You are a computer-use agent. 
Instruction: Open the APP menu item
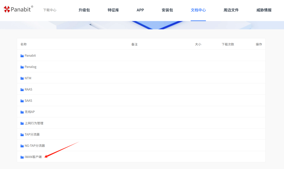(140, 10)
